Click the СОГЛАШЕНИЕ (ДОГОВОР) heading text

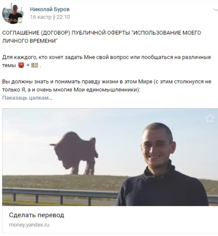(36, 33)
